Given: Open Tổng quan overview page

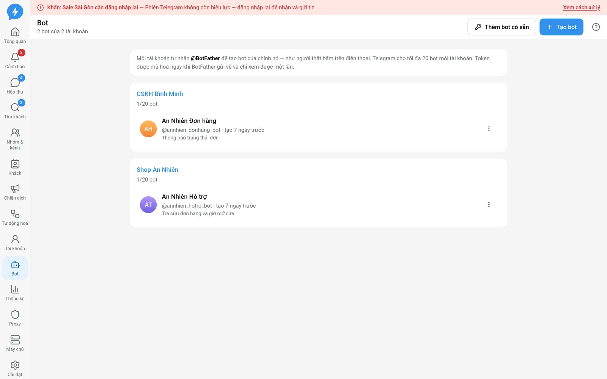Looking at the screenshot, I should click(15, 36).
